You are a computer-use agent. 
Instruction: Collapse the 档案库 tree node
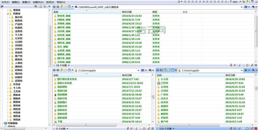(8, 14)
